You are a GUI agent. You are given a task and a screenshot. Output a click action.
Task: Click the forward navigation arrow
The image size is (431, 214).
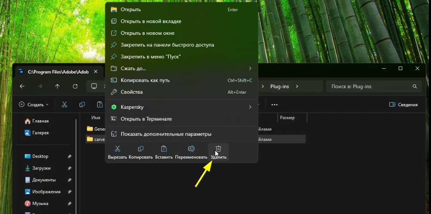coord(40,86)
